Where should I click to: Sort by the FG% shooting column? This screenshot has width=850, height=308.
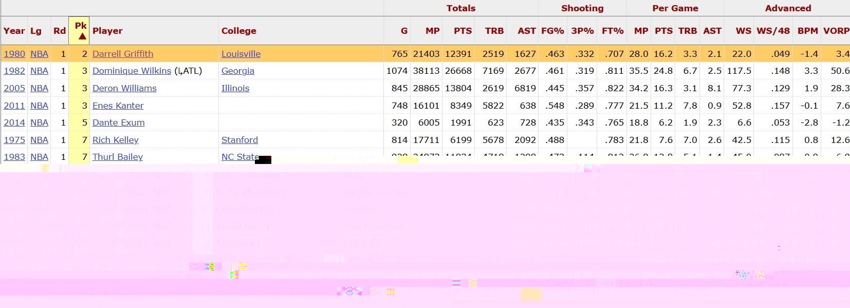coord(552,31)
